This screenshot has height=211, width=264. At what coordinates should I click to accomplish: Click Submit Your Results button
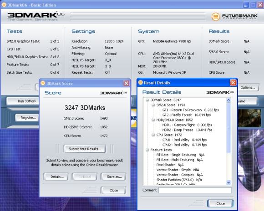pos(85,149)
